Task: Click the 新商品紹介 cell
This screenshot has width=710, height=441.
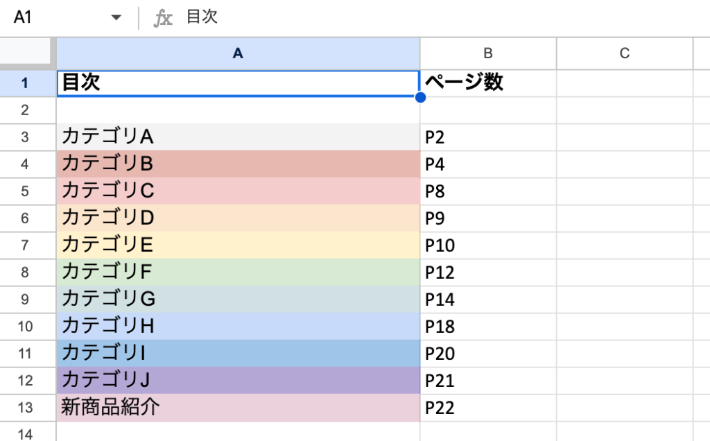Action: pyautogui.click(x=238, y=408)
